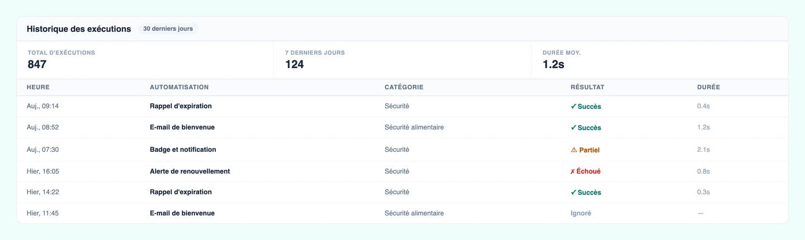Click the '7 DERNIERS JOURS' stat label

315,52
